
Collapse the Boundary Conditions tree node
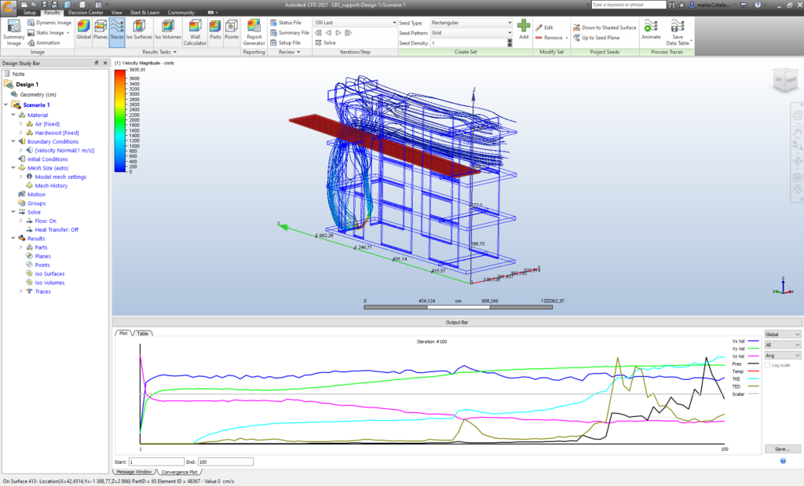(13, 141)
